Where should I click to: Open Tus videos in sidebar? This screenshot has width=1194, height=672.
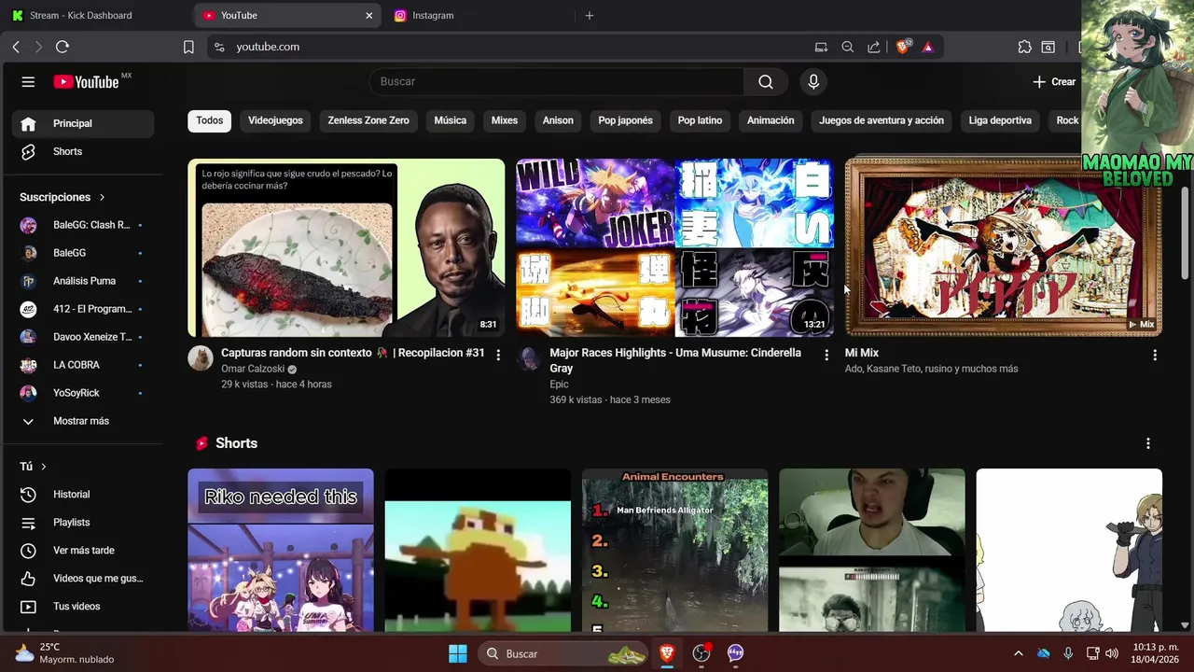pyautogui.click(x=83, y=607)
